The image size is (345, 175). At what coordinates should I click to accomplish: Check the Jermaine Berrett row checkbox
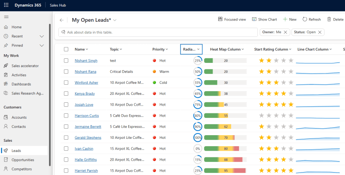tap(66, 127)
